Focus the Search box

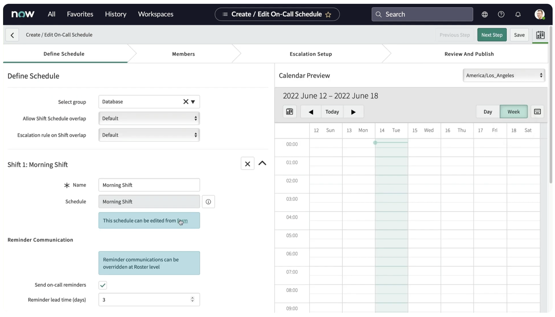pyautogui.click(x=422, y=14)
